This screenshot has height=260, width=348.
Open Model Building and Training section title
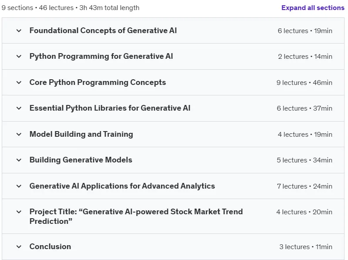tap(81, 134)
